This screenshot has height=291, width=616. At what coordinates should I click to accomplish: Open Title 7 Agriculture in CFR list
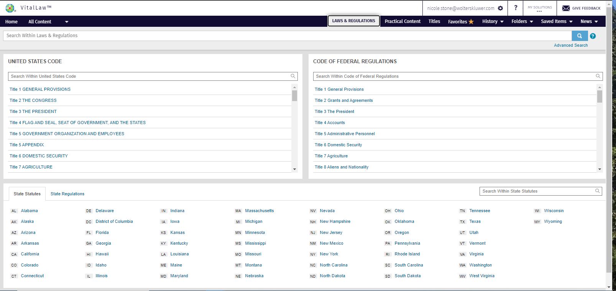(x=331, y=156)
